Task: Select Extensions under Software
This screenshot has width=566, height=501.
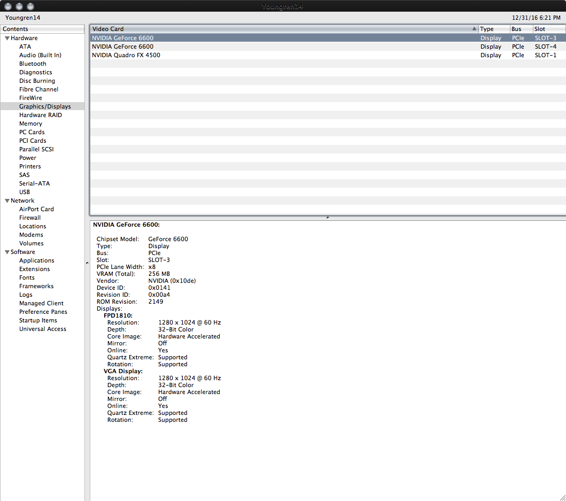Action: (34, 269)
